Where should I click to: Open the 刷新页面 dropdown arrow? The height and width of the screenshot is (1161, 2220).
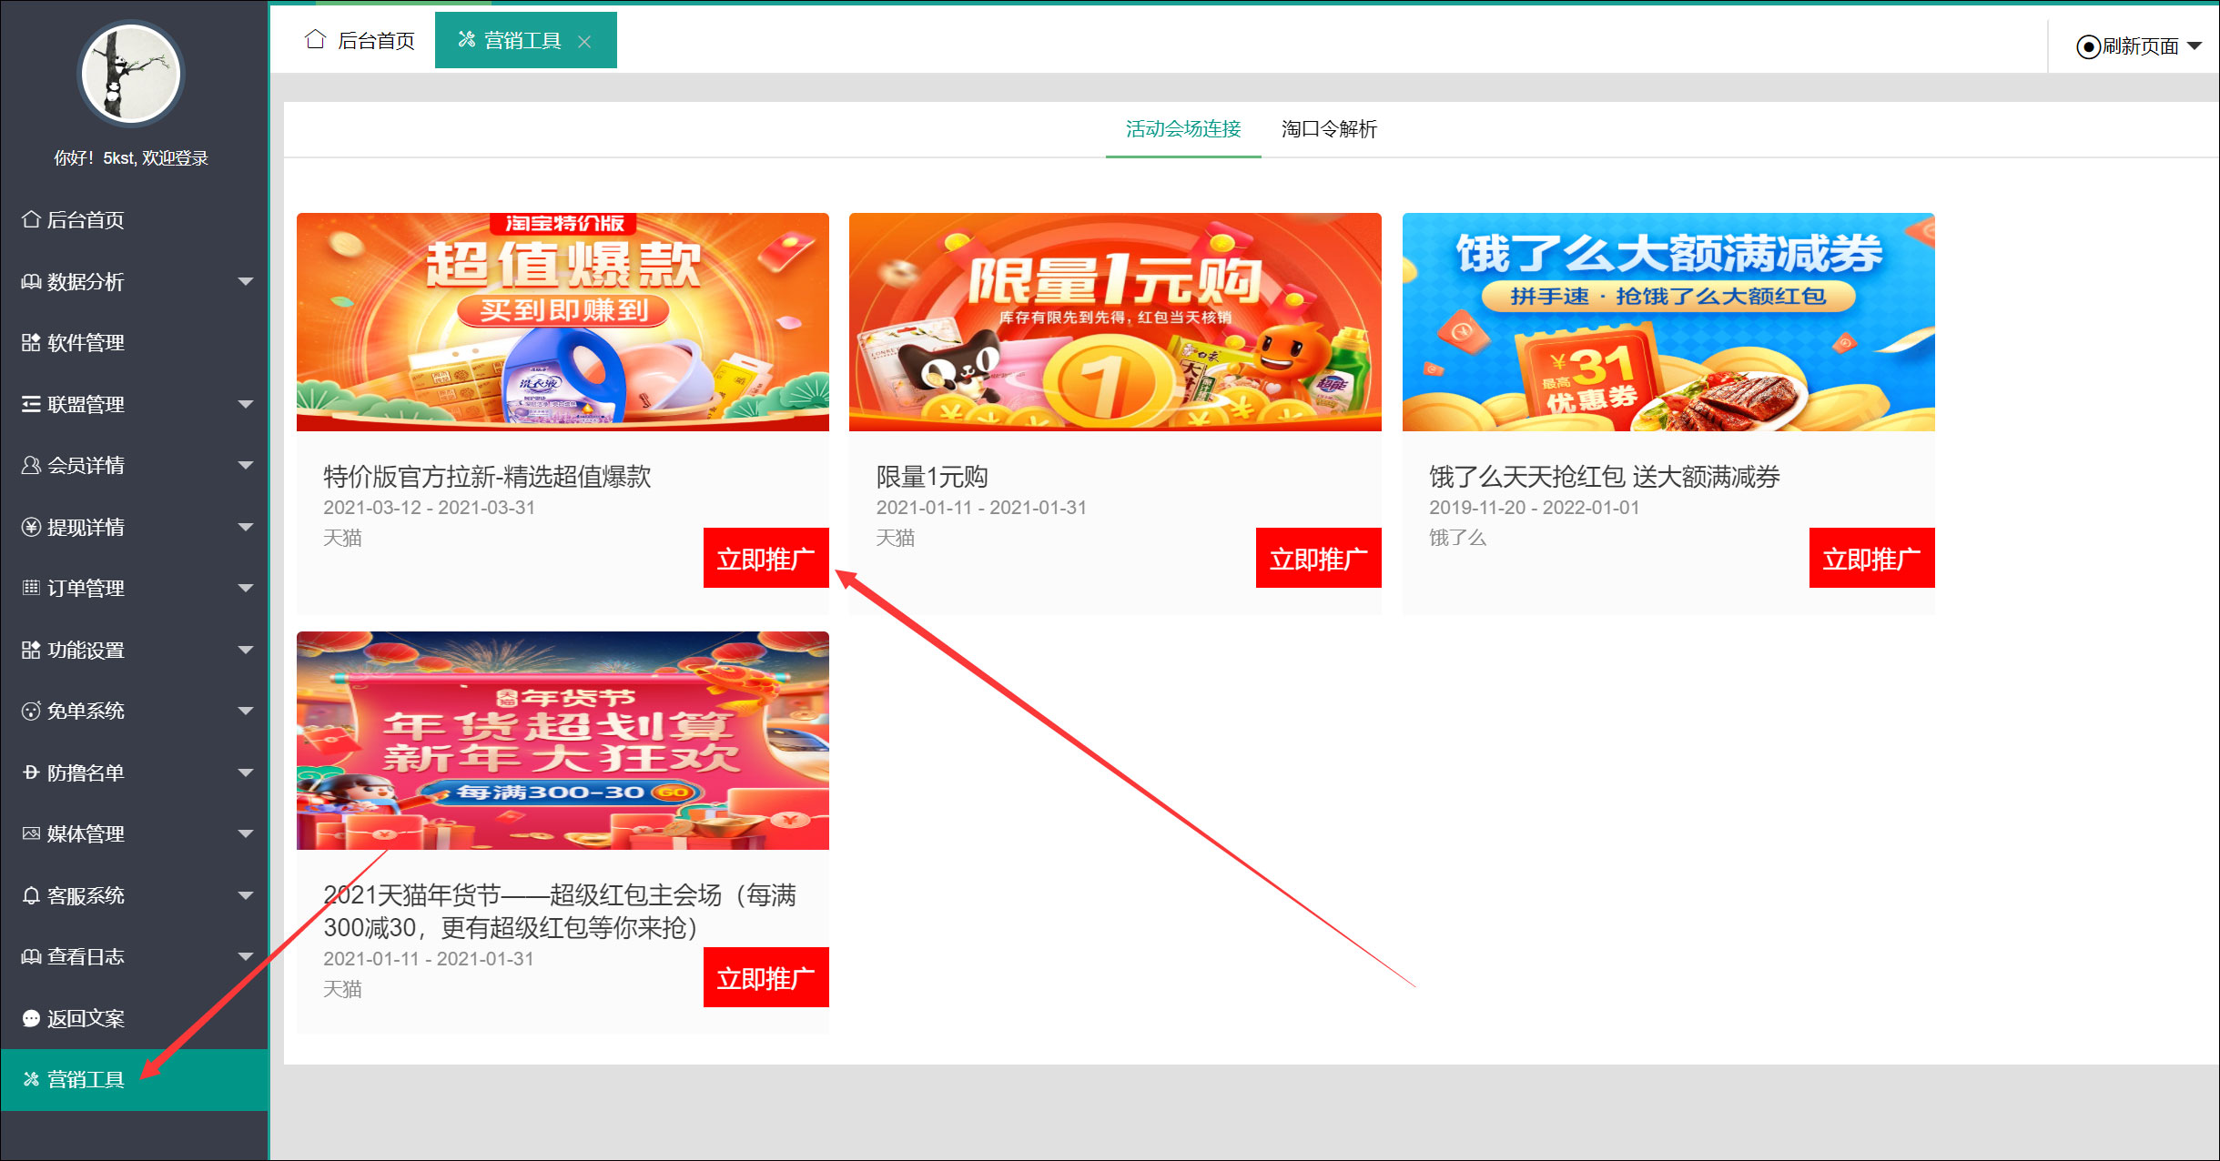coord(2195,46)
